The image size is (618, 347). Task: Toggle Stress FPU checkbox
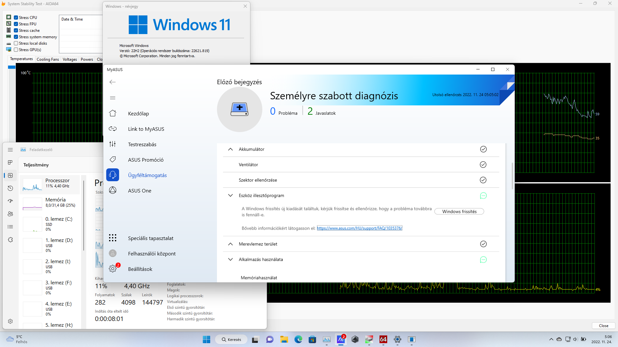tap(16, 24)
